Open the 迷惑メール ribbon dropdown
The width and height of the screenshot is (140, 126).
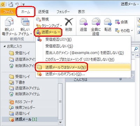pyautogui.click(x=48, y=32)
